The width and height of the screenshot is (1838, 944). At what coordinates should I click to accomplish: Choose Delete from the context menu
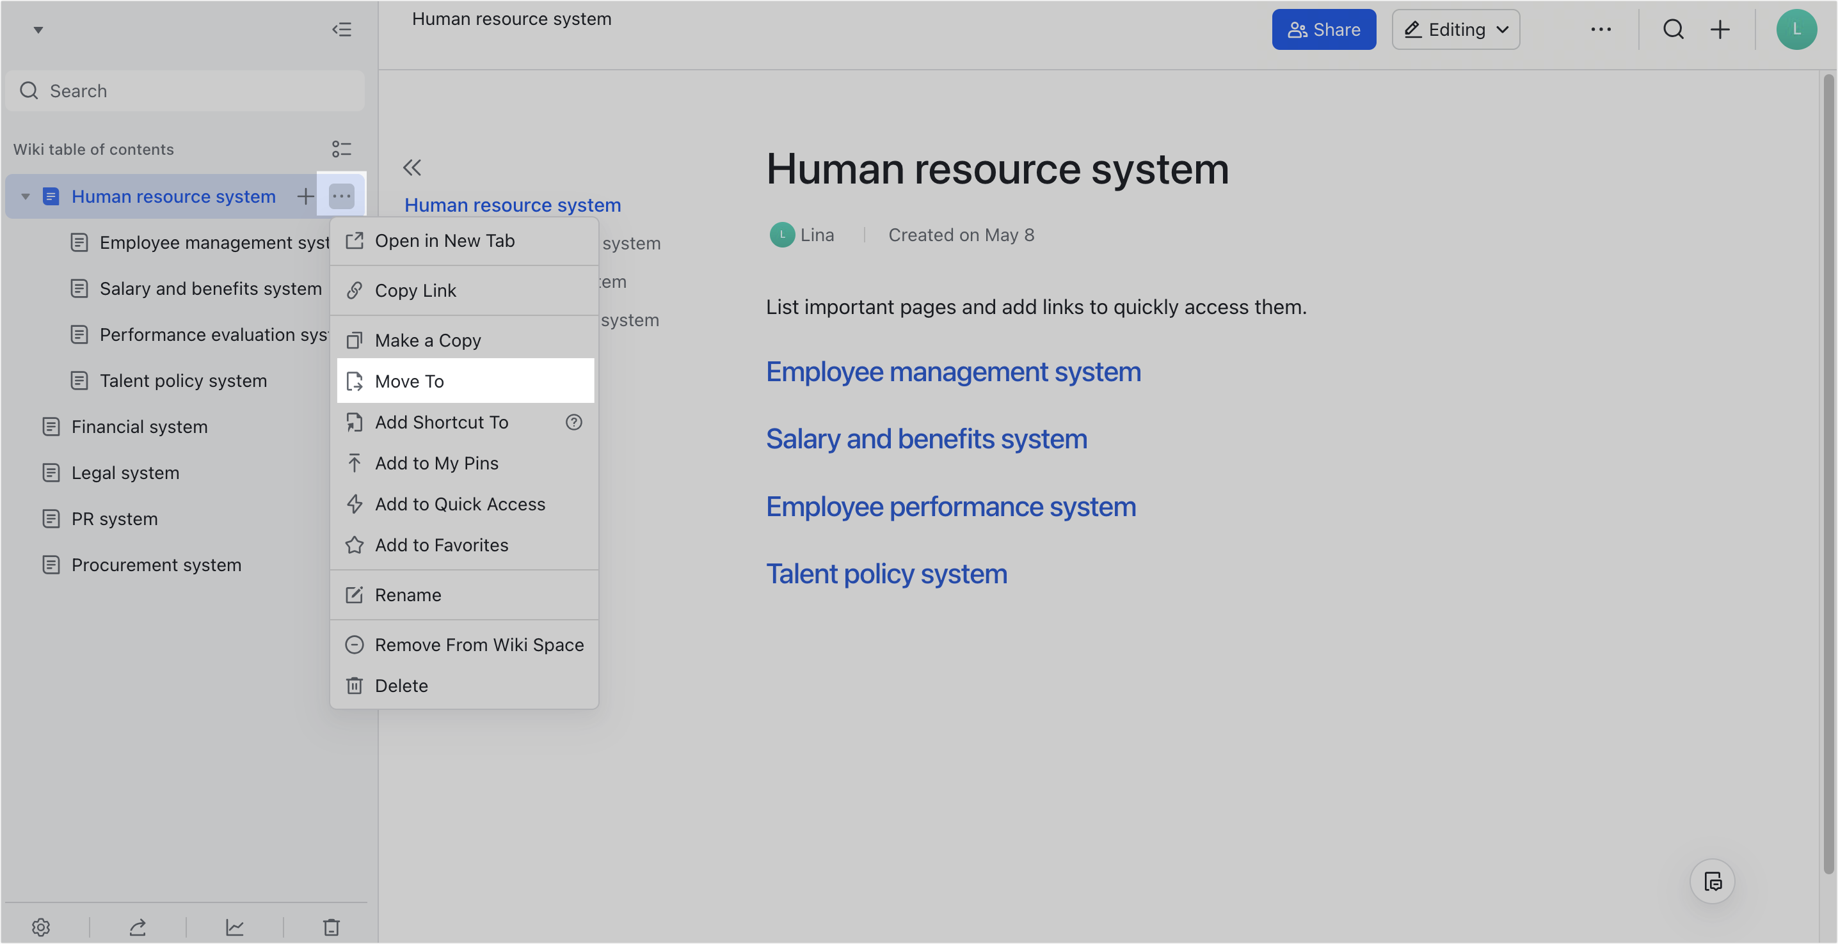(465, 686)
